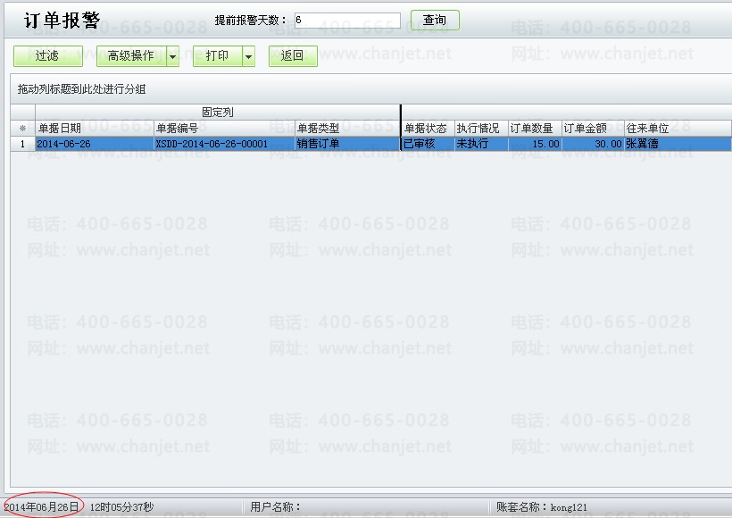Click the 过滤 filter button
This screenshot has width=732, height=518.
coord(47,56)
